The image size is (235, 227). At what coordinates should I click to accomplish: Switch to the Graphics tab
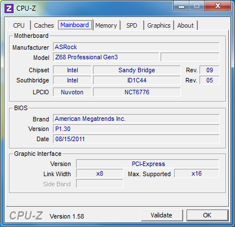(159, 25)
